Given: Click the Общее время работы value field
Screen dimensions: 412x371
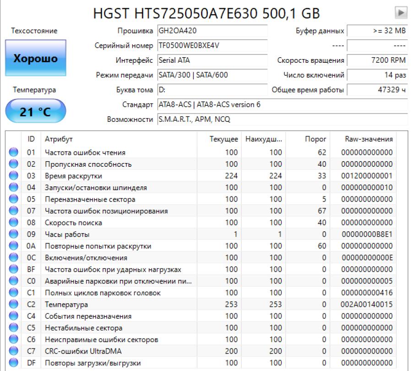Looking at the screenshot, I should click(377, 90).
